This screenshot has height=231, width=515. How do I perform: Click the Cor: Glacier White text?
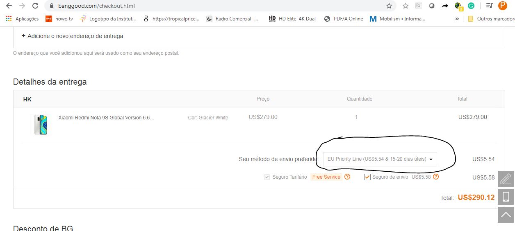point(208,118)
